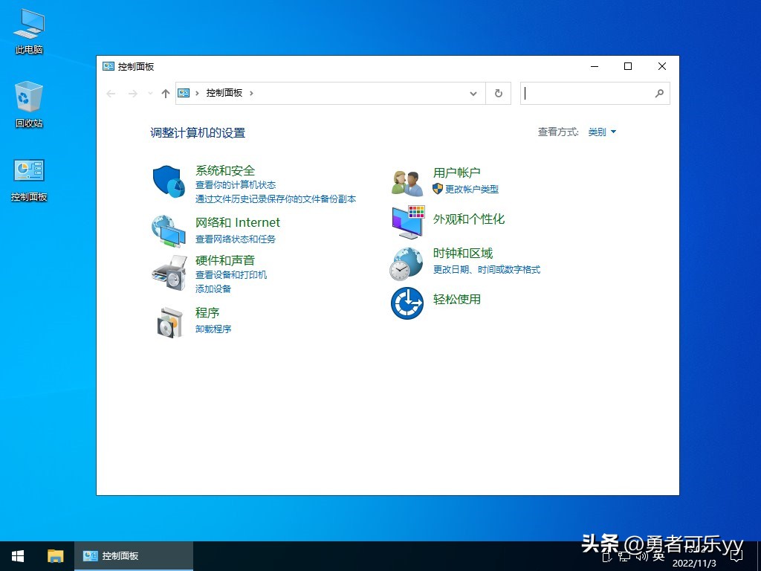This screenshot has width=761, height=571.
Task: Click the 用户帐户 people icon
Action: point(406,181)
